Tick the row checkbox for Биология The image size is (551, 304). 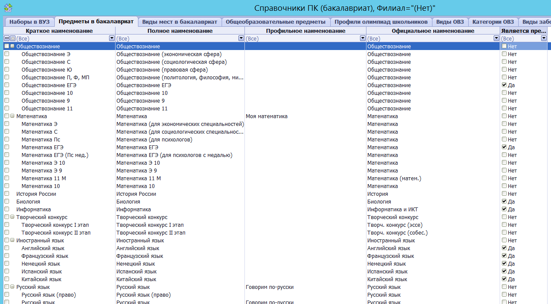(6, 201)
